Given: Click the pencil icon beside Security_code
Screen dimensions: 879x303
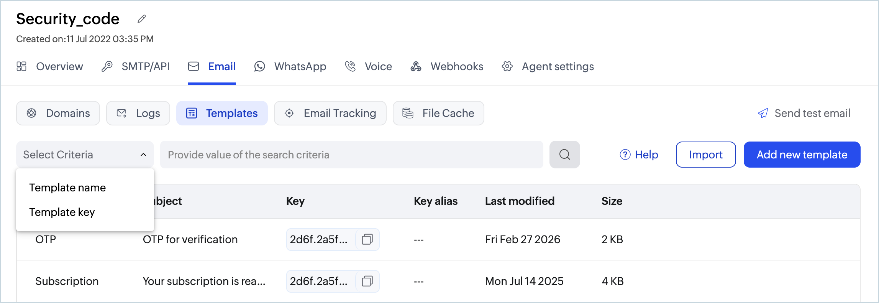Looking at the screenshot, I should 142,19.
